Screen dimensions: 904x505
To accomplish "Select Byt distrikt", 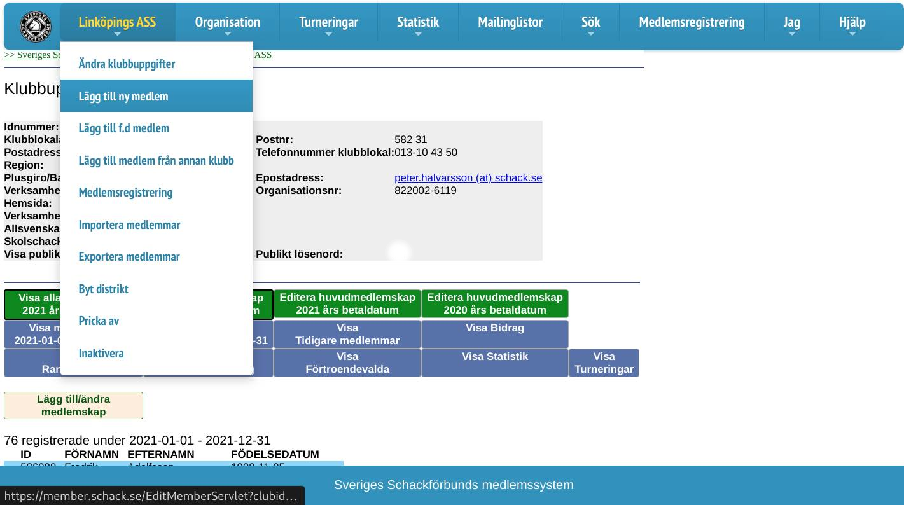I will tap(156, 289).
